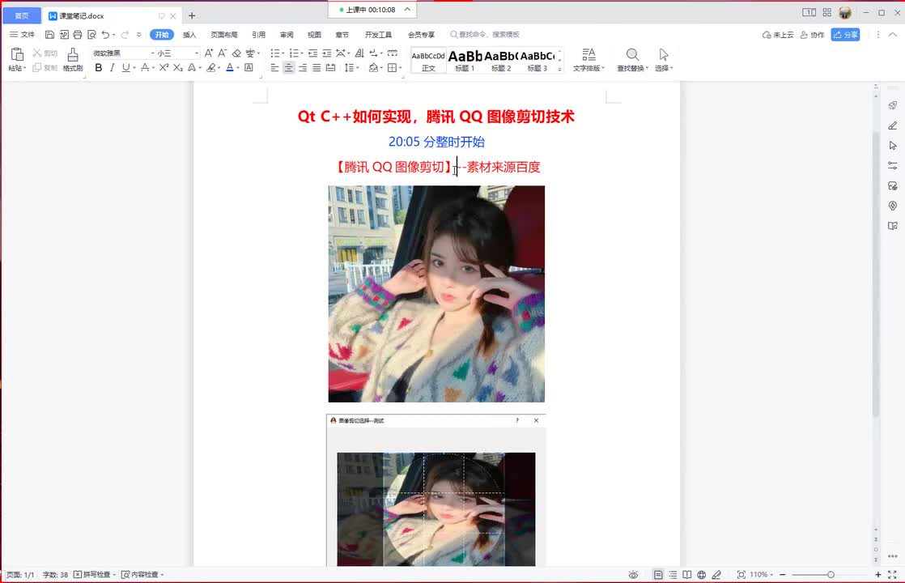Click the Select (选择) arrow tool
Screen dimensions: 905x583
664,59
